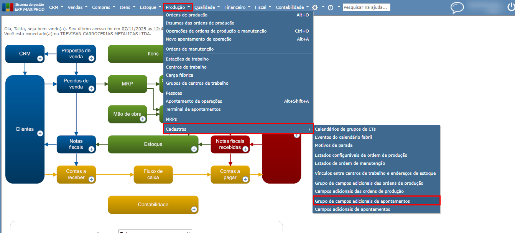Click the plus icon on Estoque box
Screen dimensions: 515x233
tap(194, 149)
